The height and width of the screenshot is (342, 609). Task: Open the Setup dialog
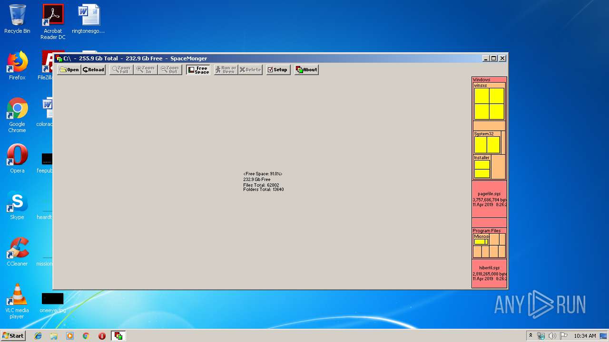pos(278,70)
